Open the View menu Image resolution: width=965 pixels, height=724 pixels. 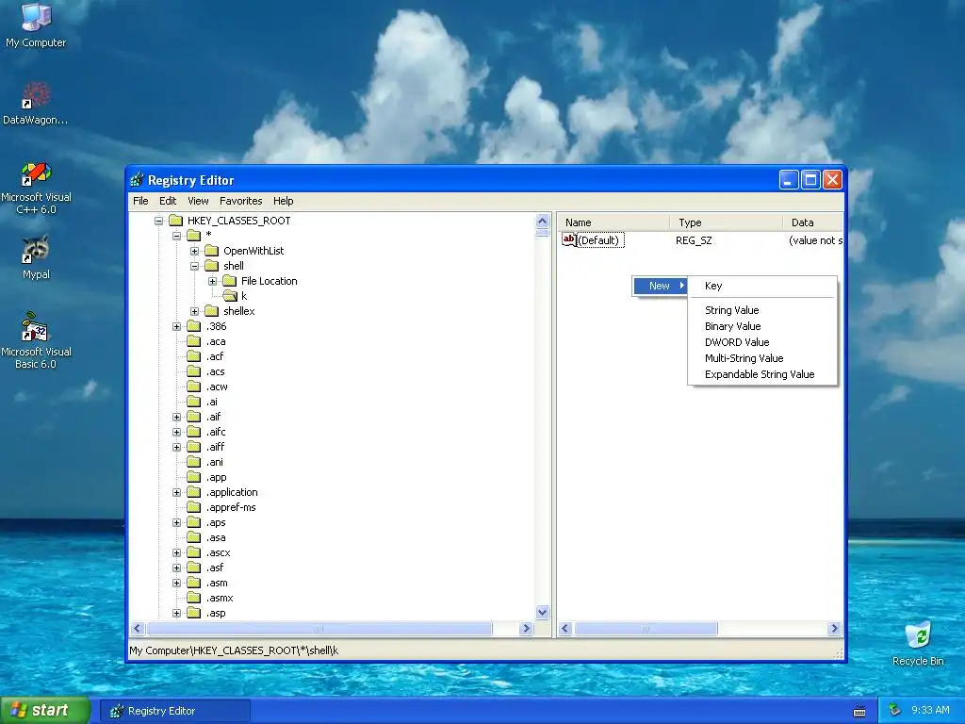coord(198,201)
